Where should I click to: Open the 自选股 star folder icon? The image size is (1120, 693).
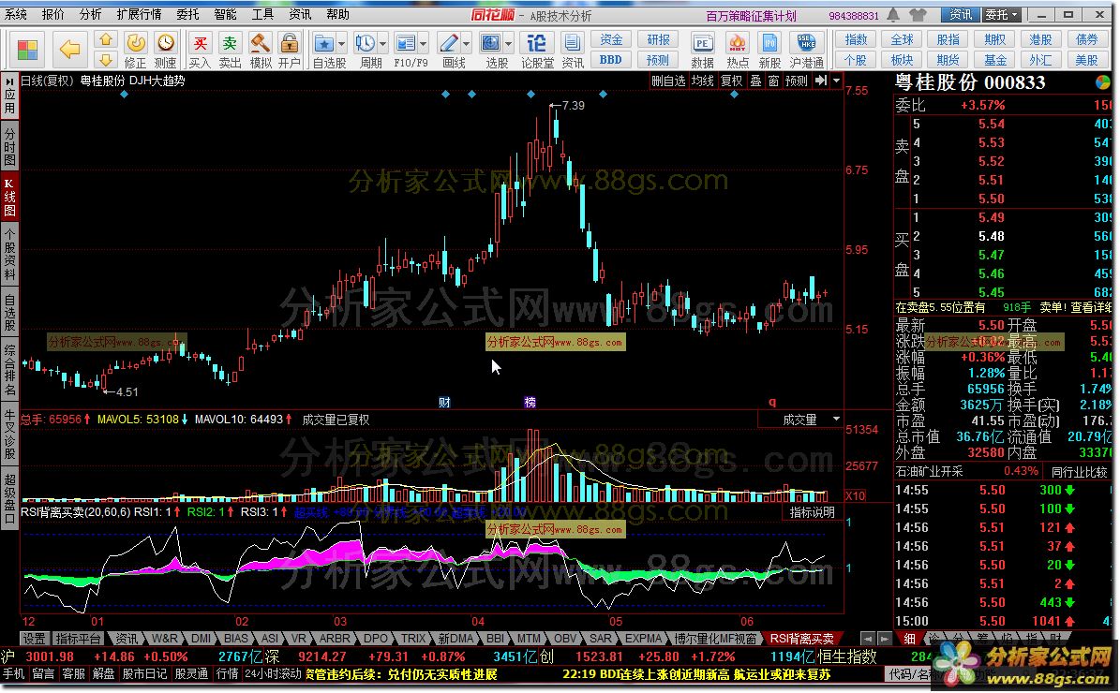pos(324,43)
